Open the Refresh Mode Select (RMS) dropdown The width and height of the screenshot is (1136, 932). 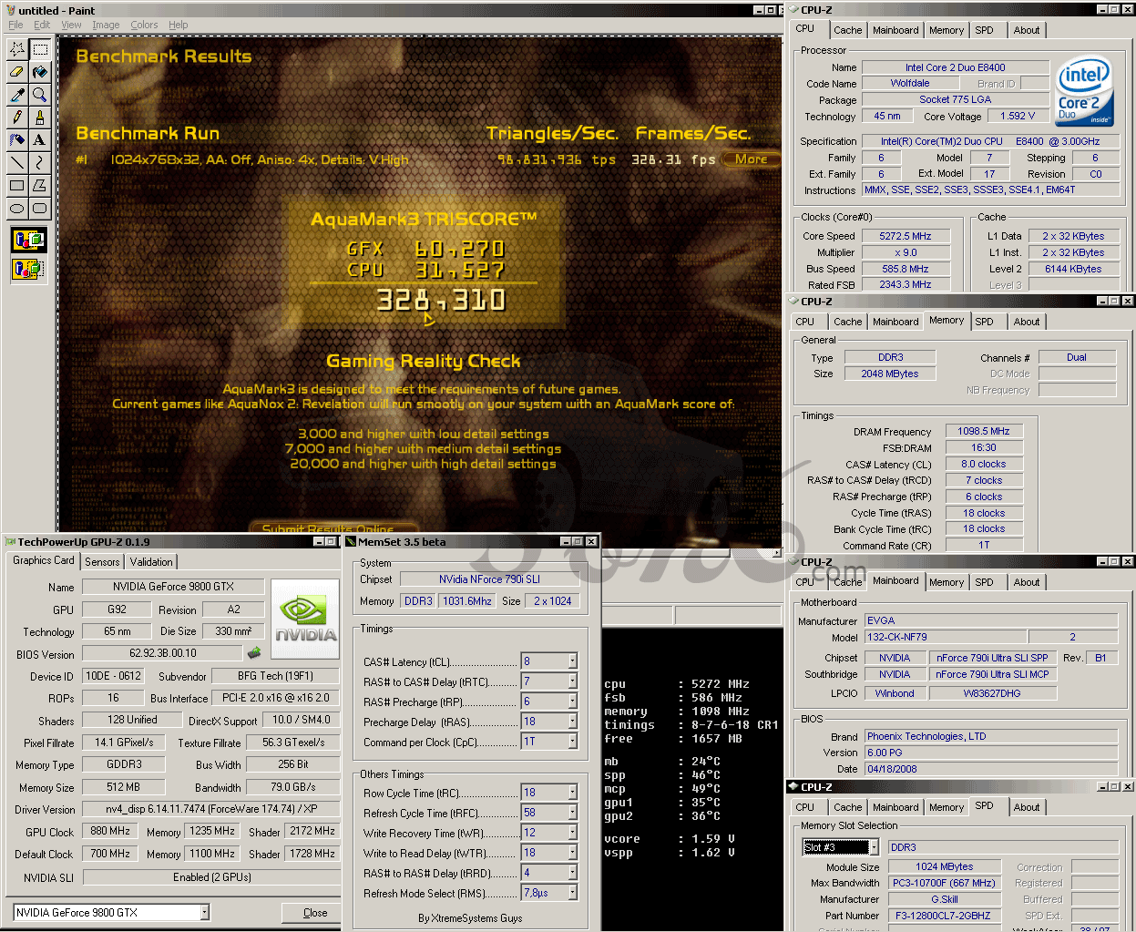click(572, 893)
